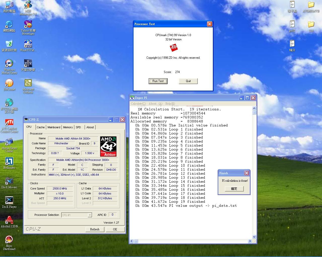Launch the Lineage II game shortcut

[x=28, y=65]
